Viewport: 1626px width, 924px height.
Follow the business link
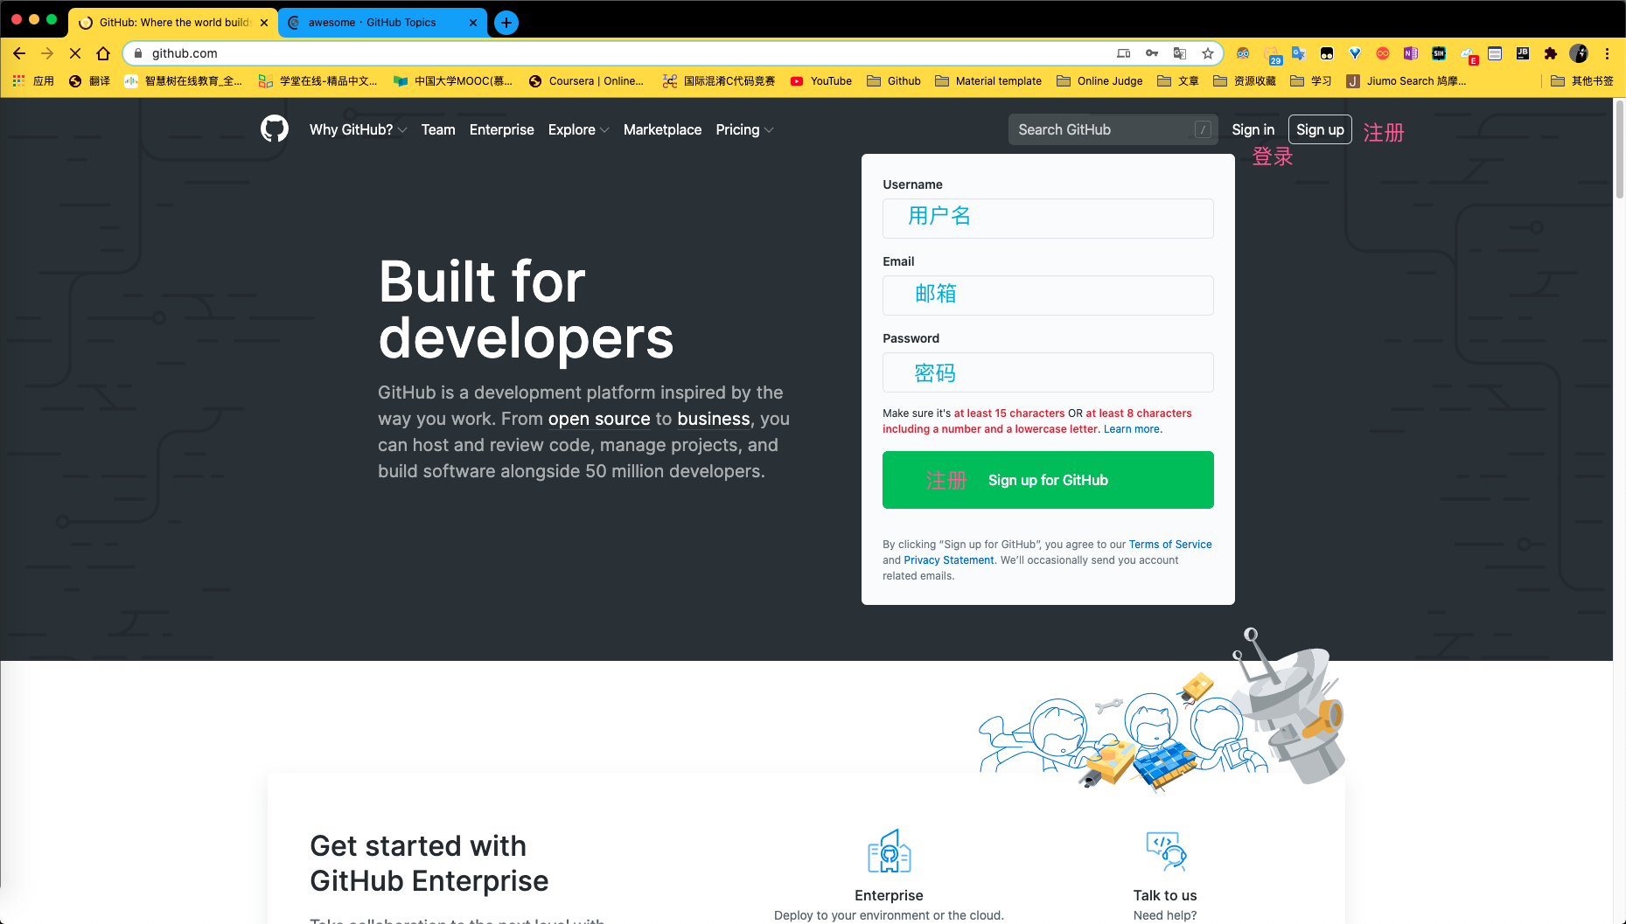(714, 419)
